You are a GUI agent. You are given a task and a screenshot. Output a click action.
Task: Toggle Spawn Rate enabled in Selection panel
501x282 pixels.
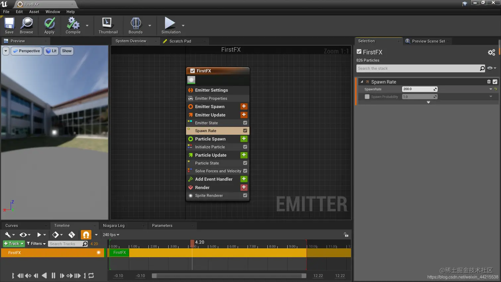point(495,82)
